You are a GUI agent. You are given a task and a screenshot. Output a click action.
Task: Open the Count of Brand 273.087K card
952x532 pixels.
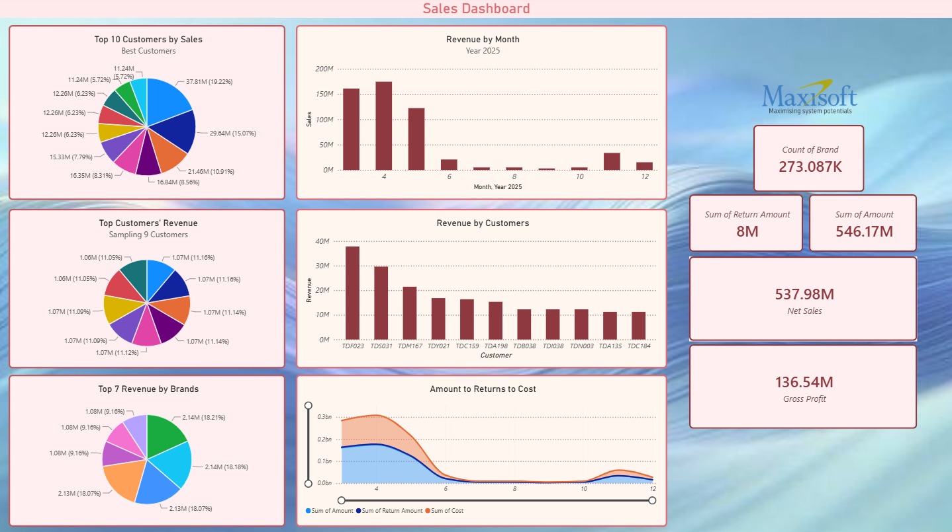809,159
